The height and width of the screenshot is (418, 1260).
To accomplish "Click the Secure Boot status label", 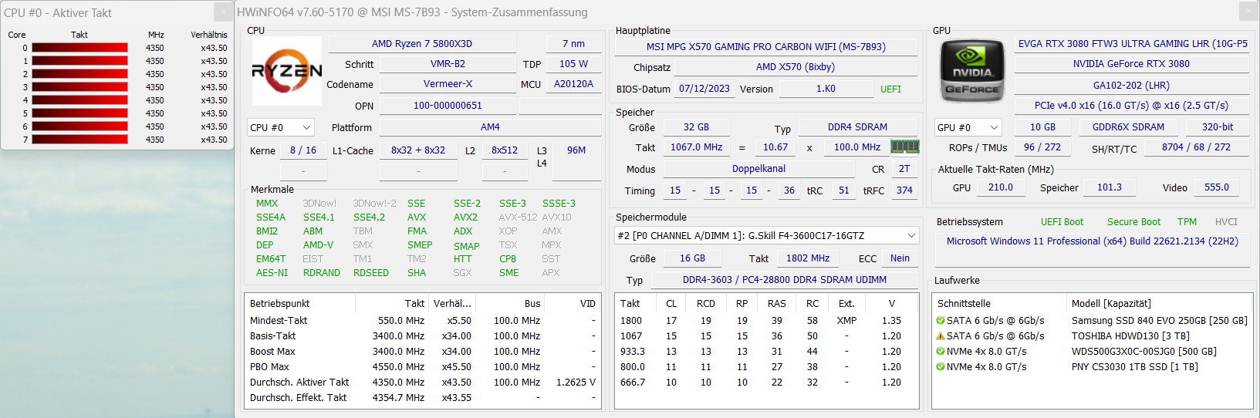I will (x=1133, y=222).
